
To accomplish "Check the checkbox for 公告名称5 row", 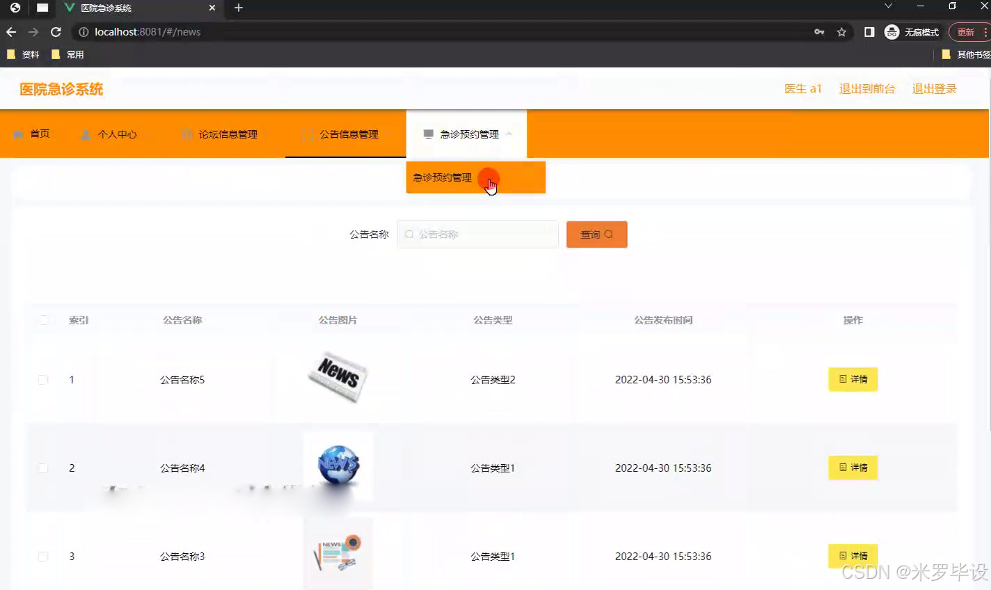I will tap(42, 379).
